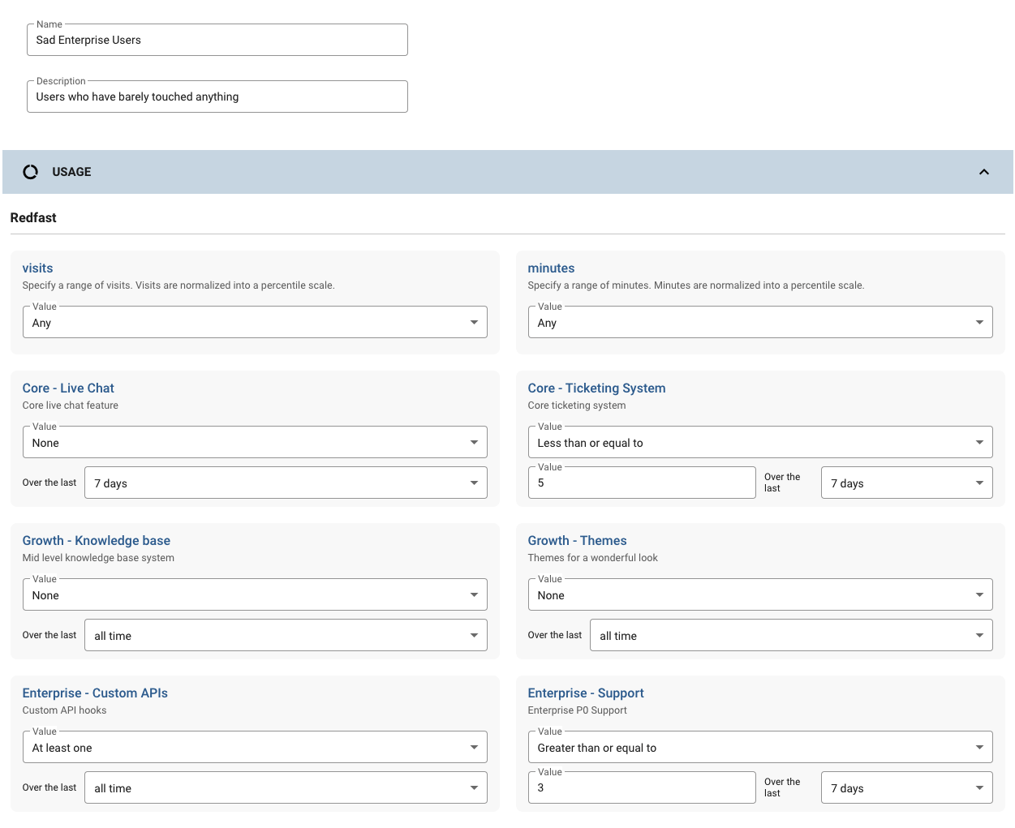1015x828 pixels.
Task: Open the minutes Value dropdown
Action: 760,322
